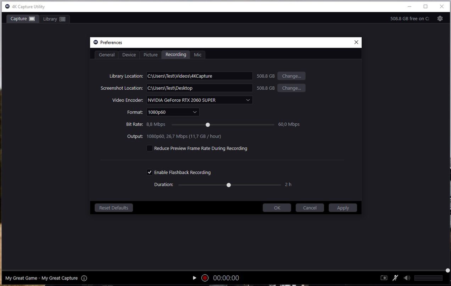Open the Format 1080p60 dropdown
Screen dimensions: 451x286
pos(173,112)
